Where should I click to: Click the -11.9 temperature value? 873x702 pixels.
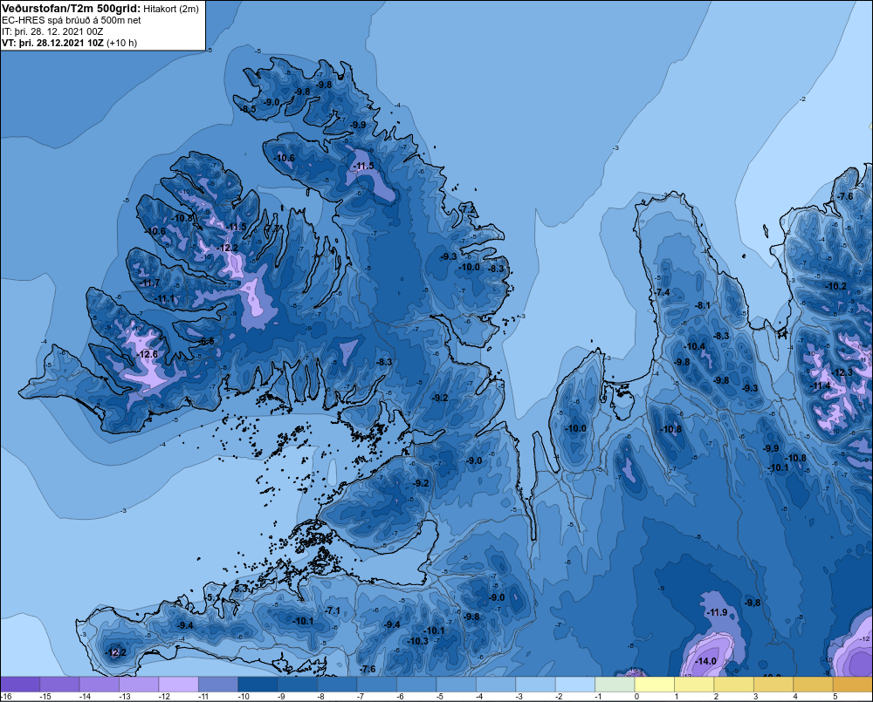717,612
